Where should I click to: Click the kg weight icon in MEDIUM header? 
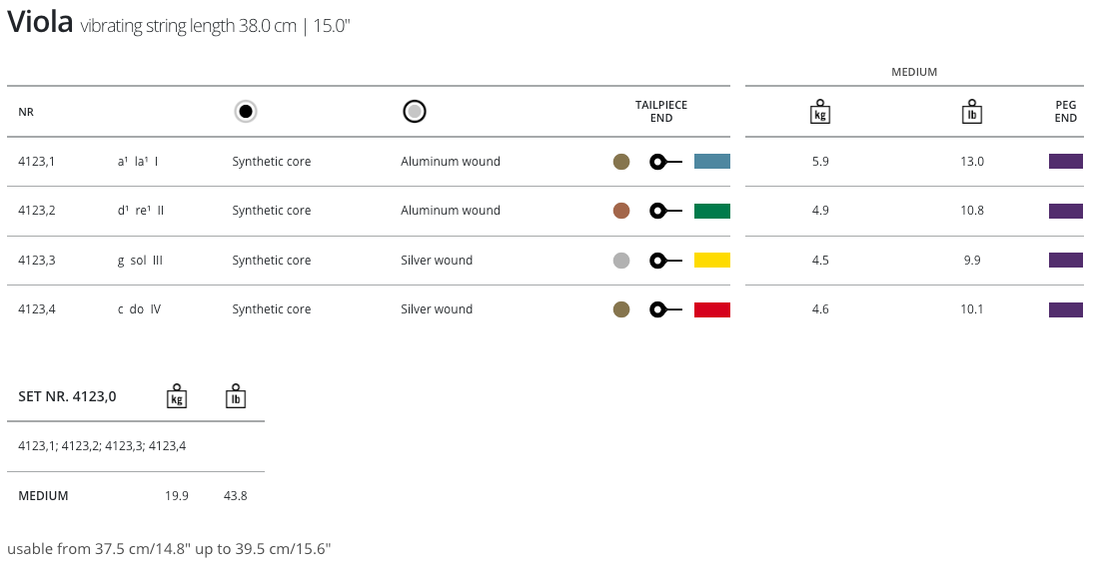point(819,112)
